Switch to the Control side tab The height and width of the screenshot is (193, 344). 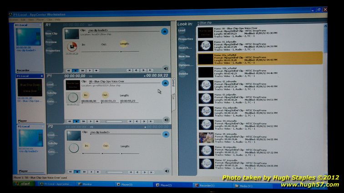click(x=173, y=82)
